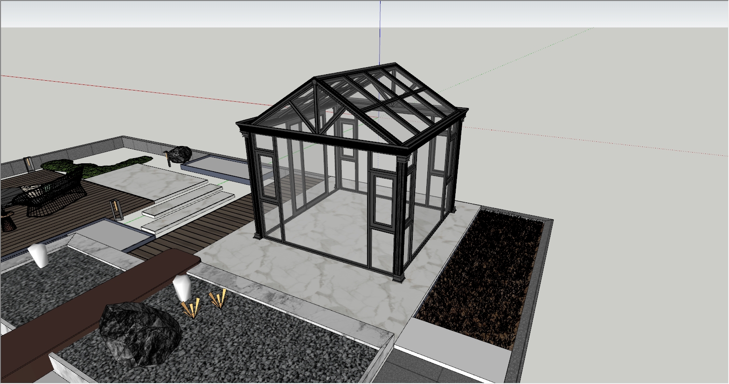Select the small rock near the back wall
This screenshot has width=729, height=384.
(x=180, y=154)
